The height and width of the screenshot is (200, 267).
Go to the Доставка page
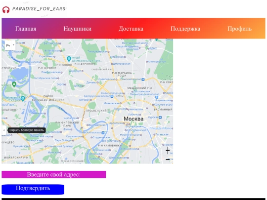pyautogui.click(x=131, y=29)
